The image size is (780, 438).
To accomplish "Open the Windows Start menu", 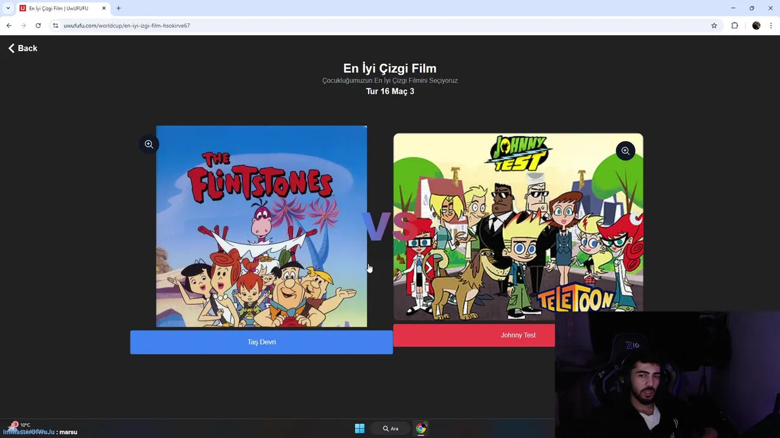I will click(360, 428).
